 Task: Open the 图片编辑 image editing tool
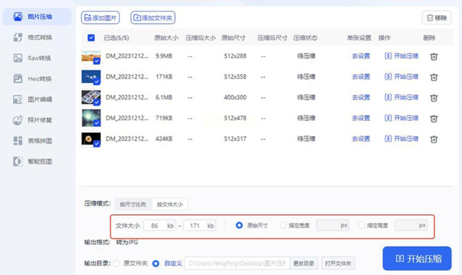point(32,99)
